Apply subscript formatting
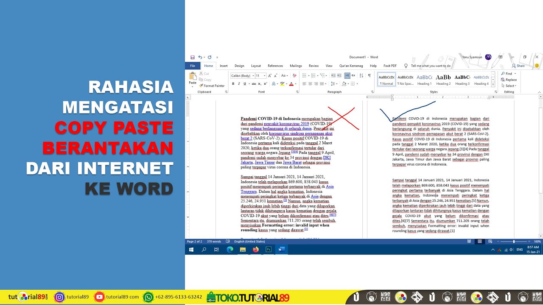This screenshot has width=543, height=305. 259,84
